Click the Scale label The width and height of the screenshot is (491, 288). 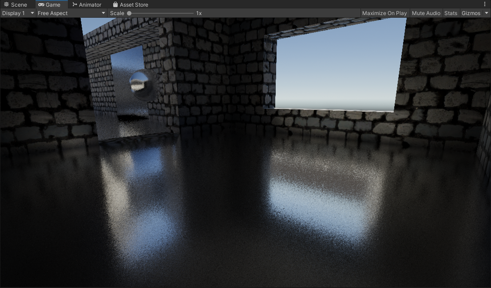(x=117, y=13)
